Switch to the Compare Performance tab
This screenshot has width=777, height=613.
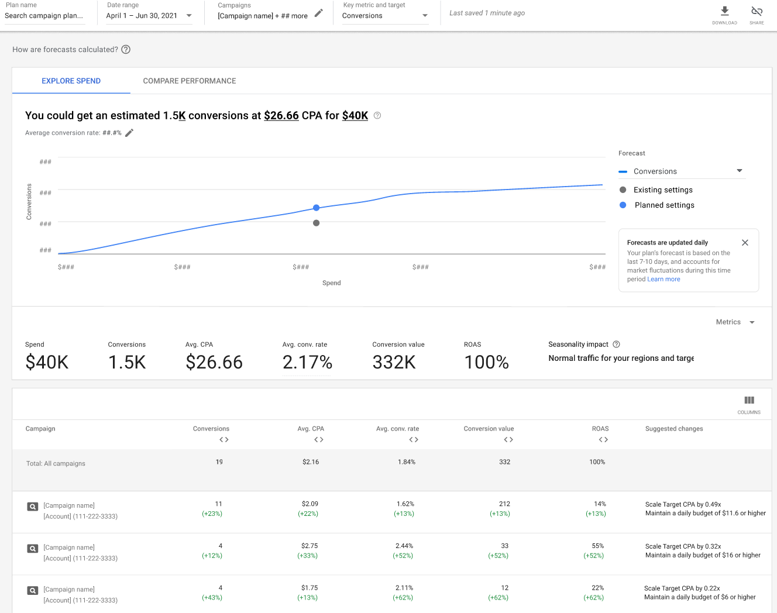tap(190, 81)
